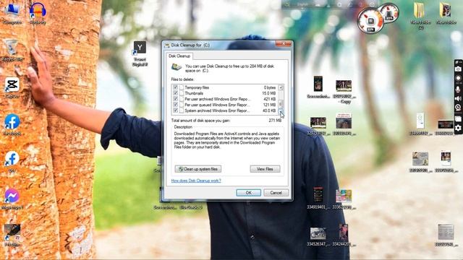
Task: Select the desktop image file ending in Copy
Action: tap(344, 92)
